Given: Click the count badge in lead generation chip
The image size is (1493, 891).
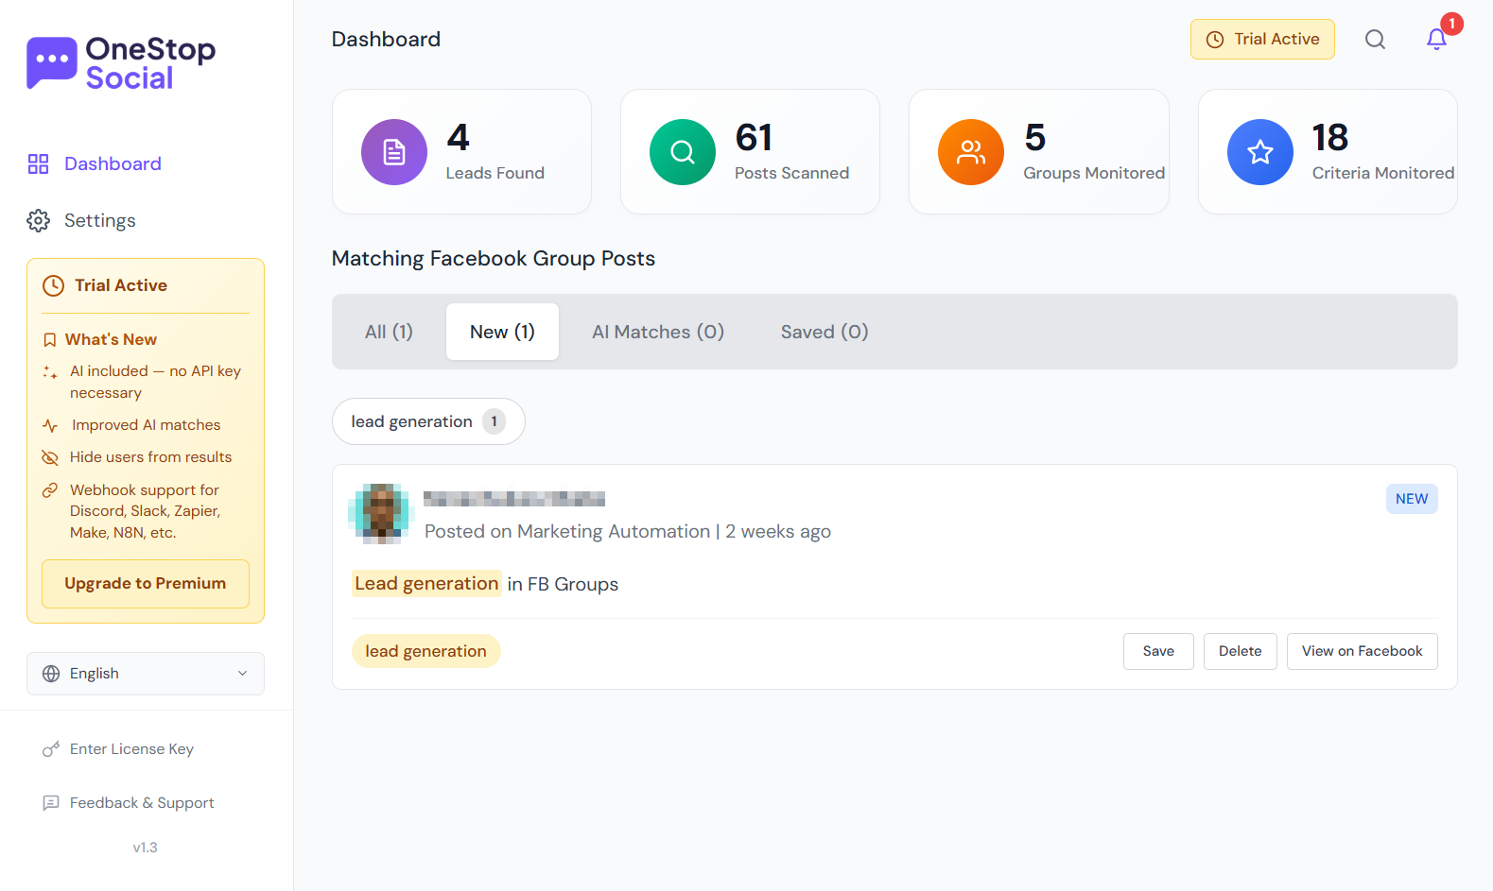Looking at the screenshot, I should [x=494, y=421].
